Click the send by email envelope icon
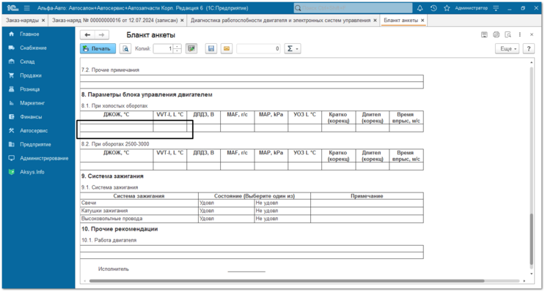The image size is (545, 292). 227,48
